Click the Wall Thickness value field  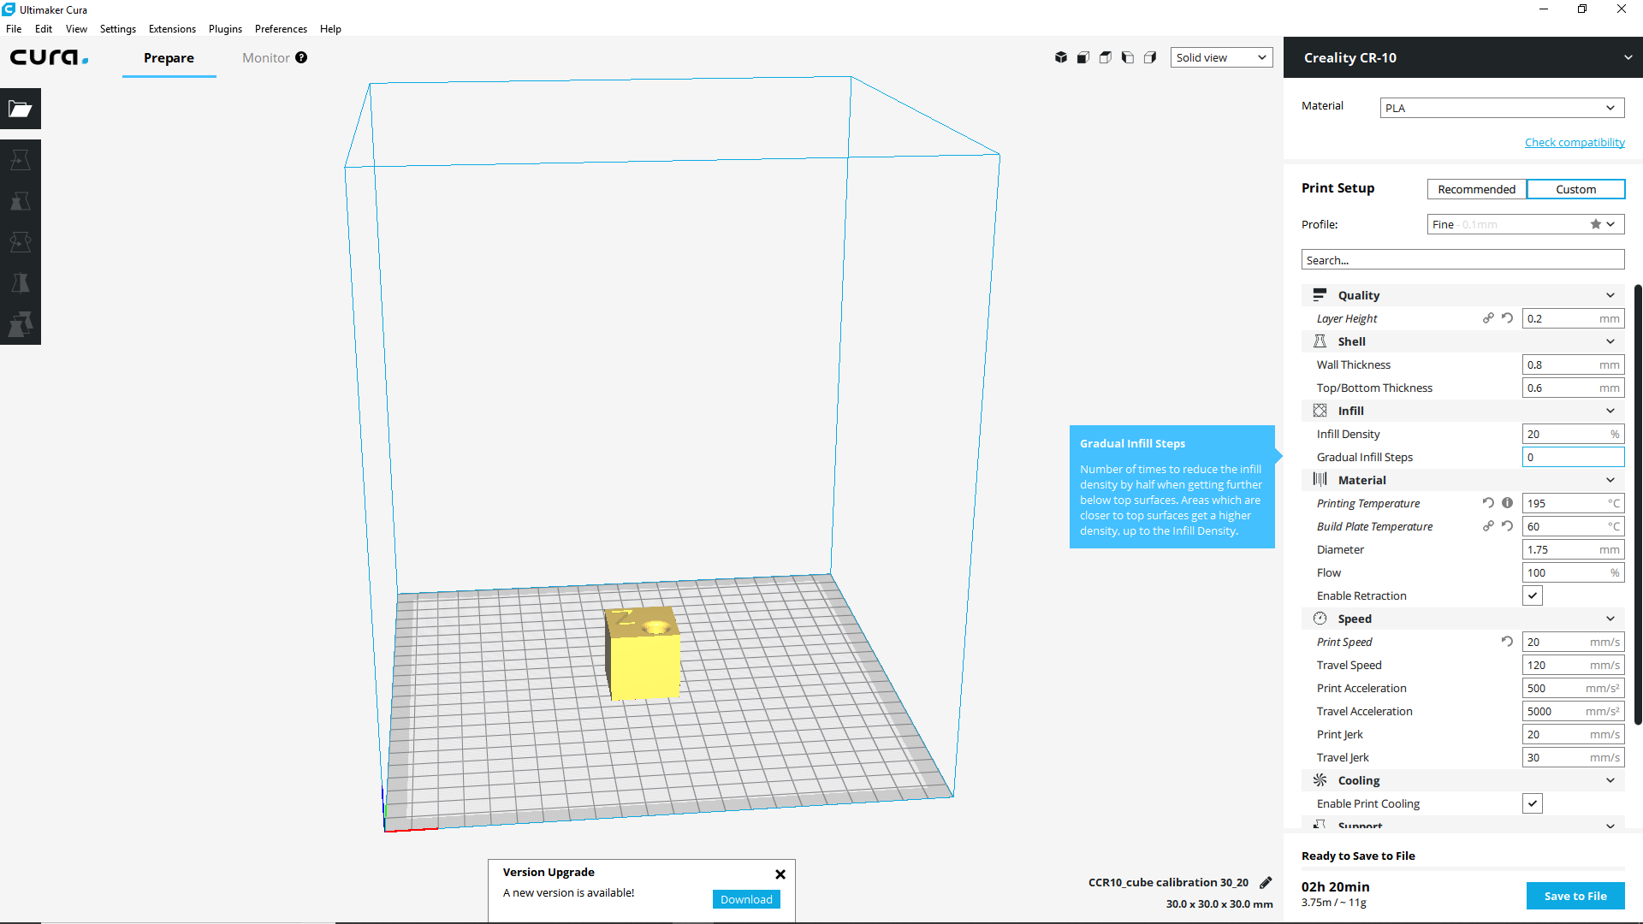(x=1573, y=364)
